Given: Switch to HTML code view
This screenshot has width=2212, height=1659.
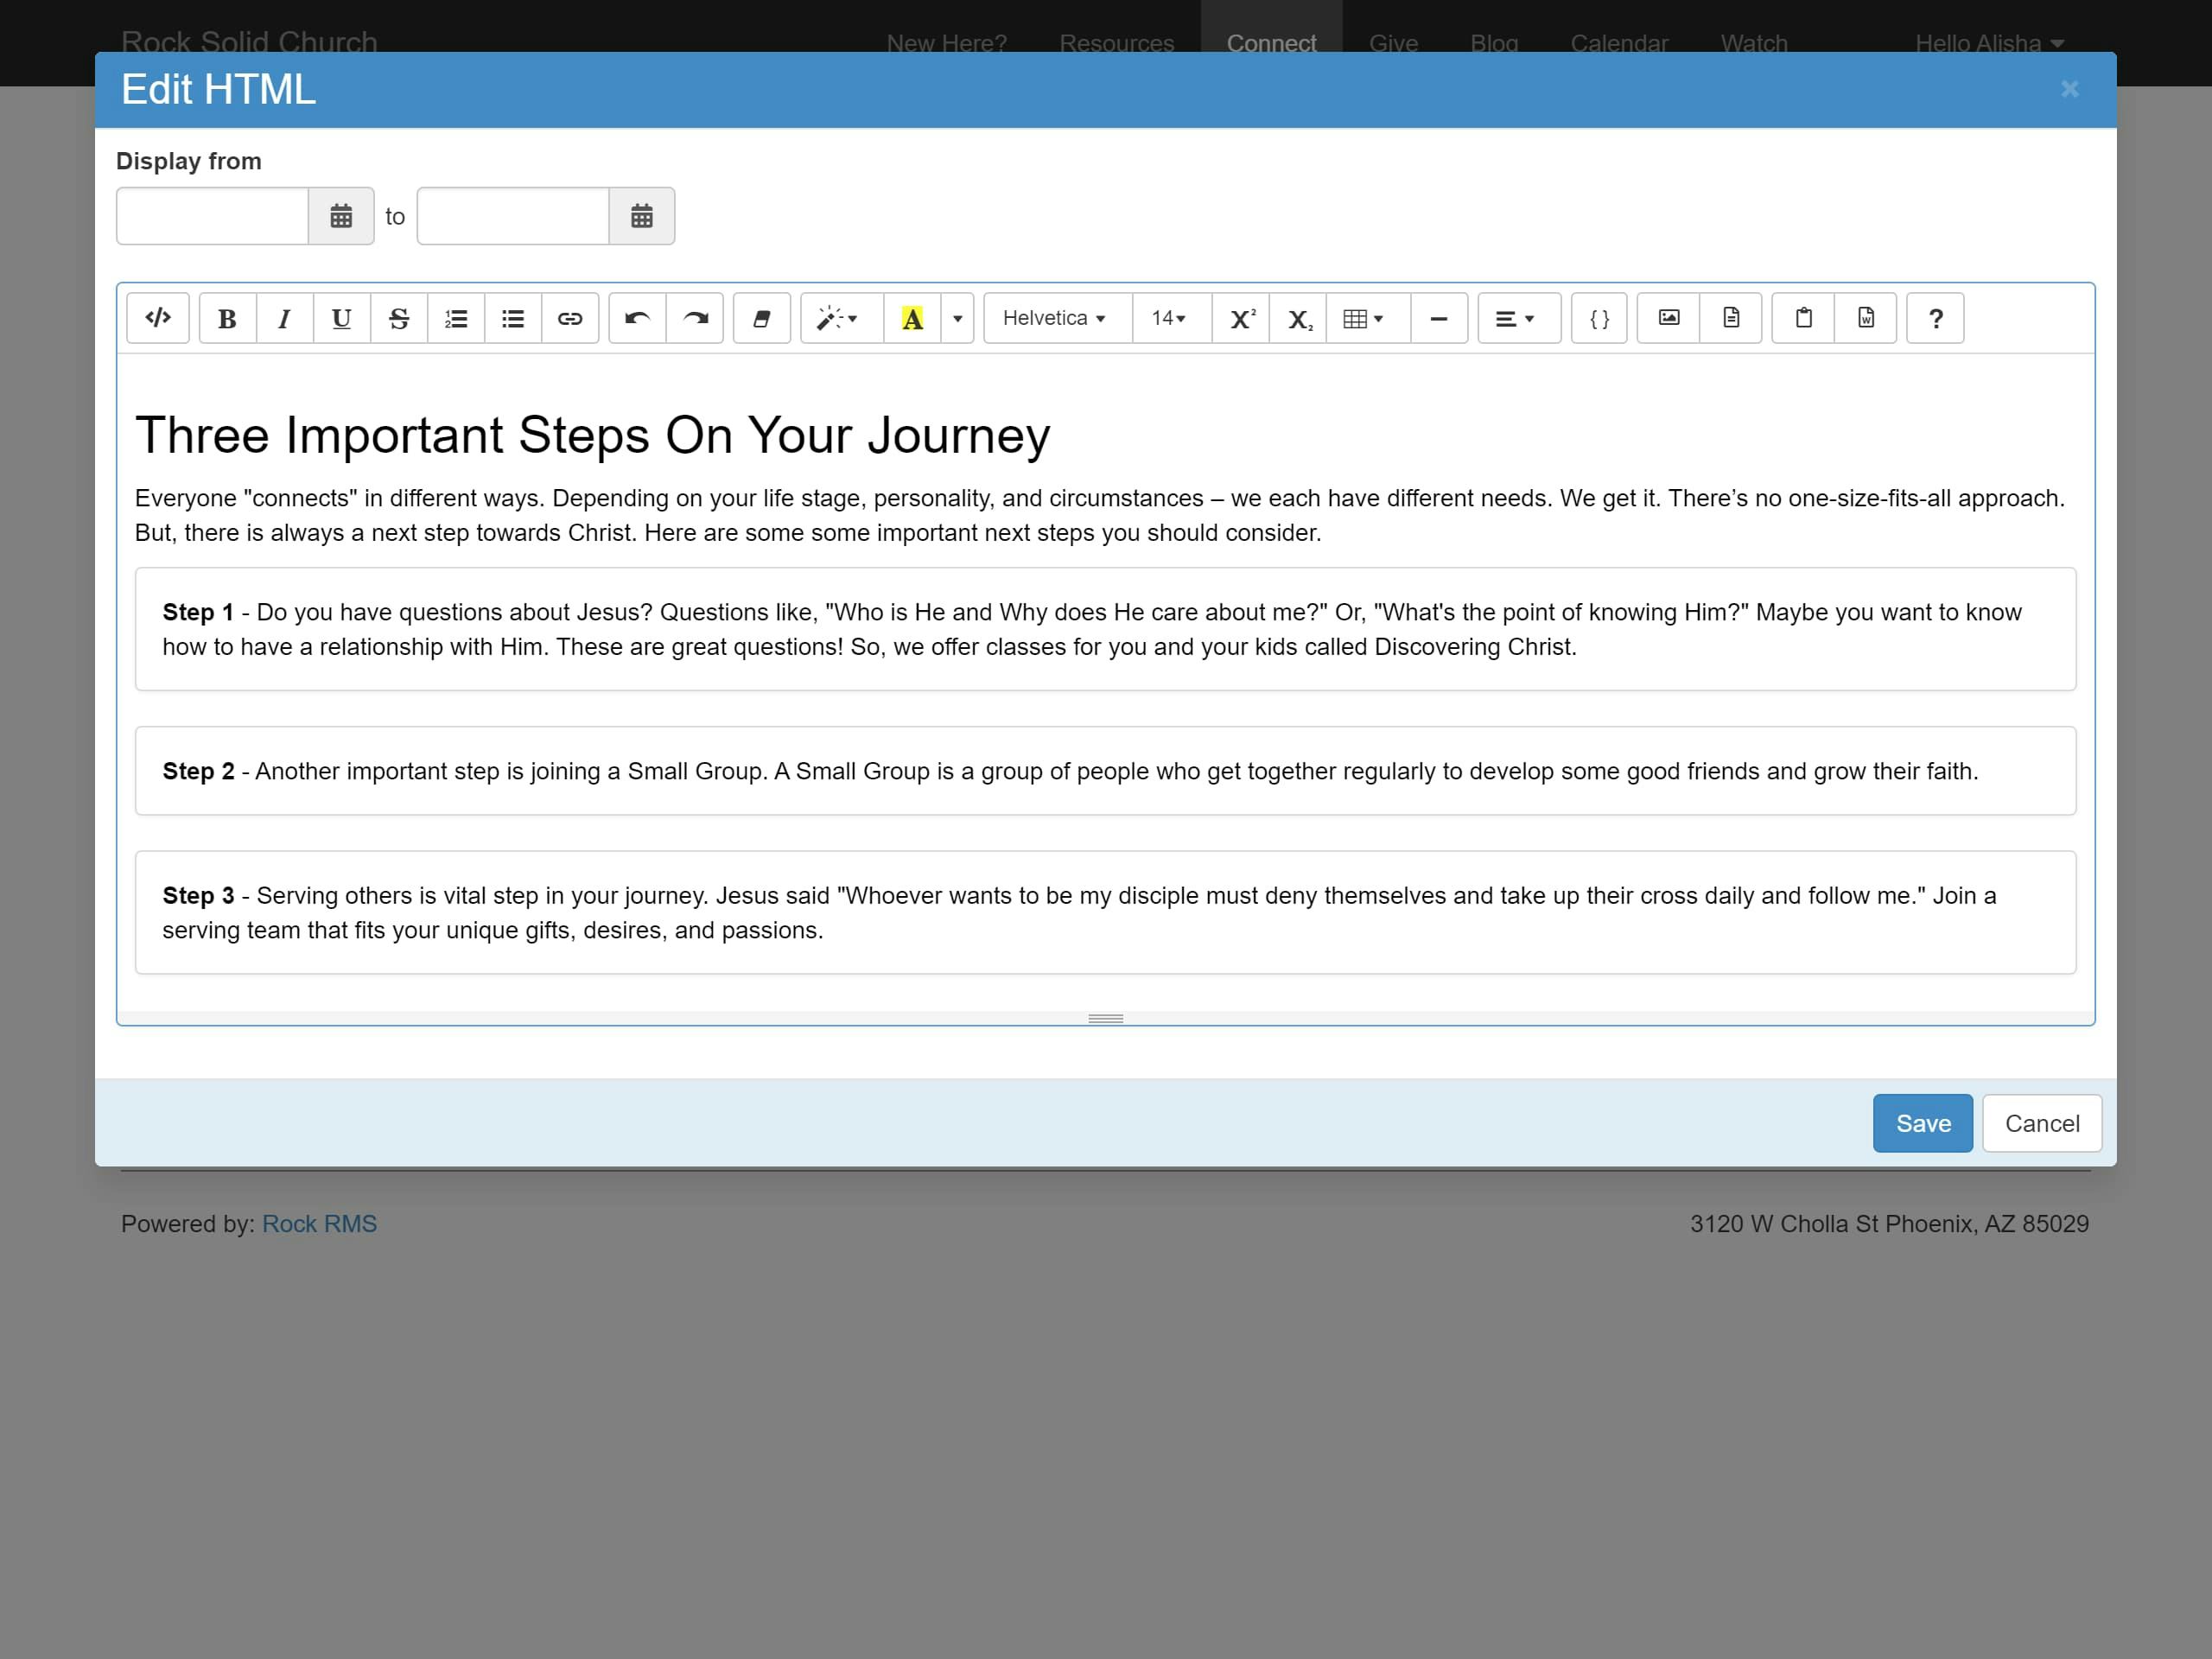Looking at the screenshot, I should click(x=157, y=318).
